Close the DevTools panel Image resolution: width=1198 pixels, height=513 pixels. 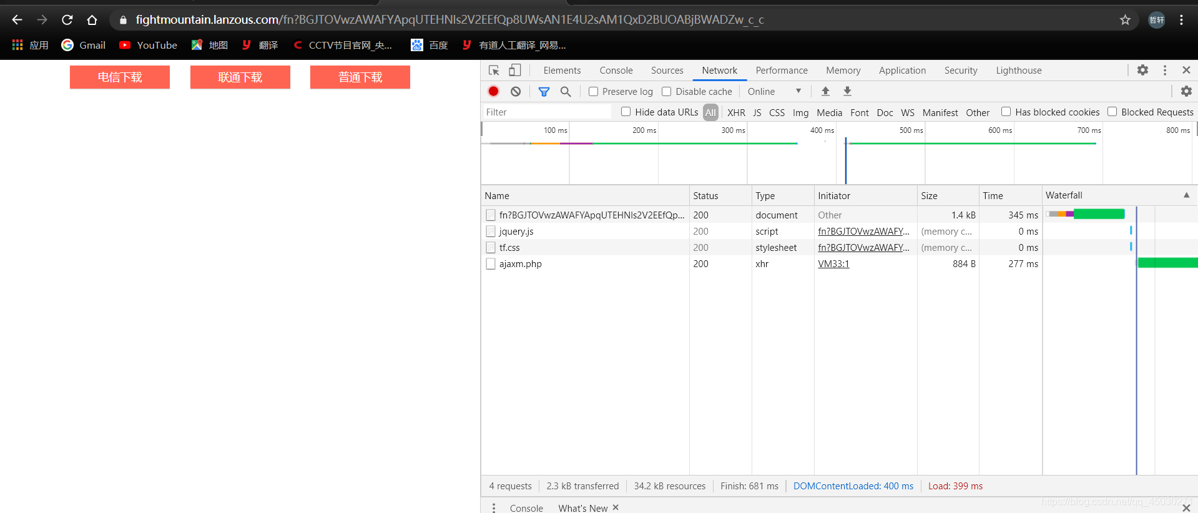[1186, 70]
